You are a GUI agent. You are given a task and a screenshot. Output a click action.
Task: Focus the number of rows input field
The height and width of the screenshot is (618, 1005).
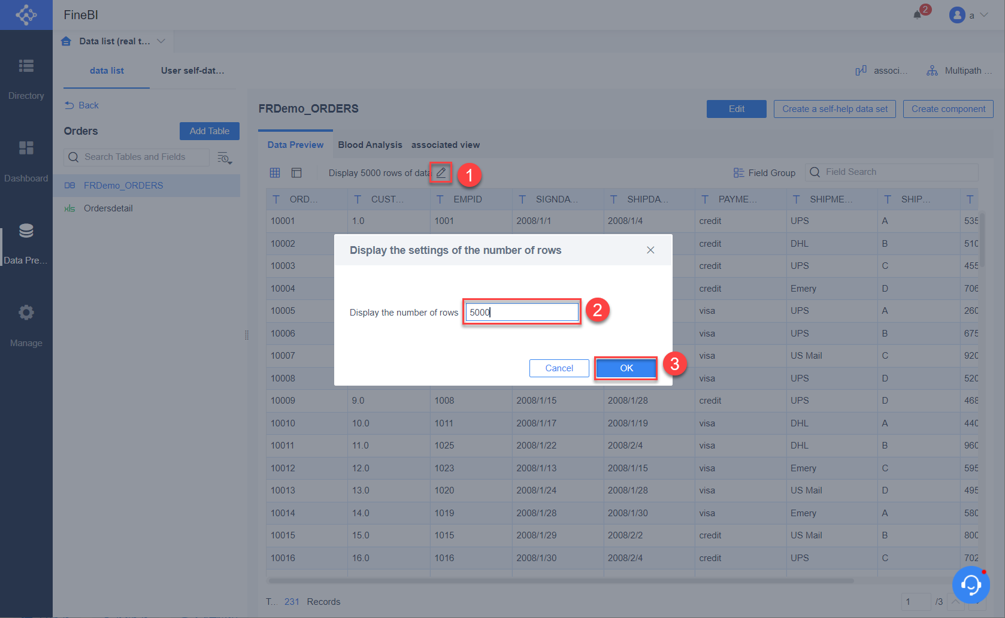[x=522, y=312]
